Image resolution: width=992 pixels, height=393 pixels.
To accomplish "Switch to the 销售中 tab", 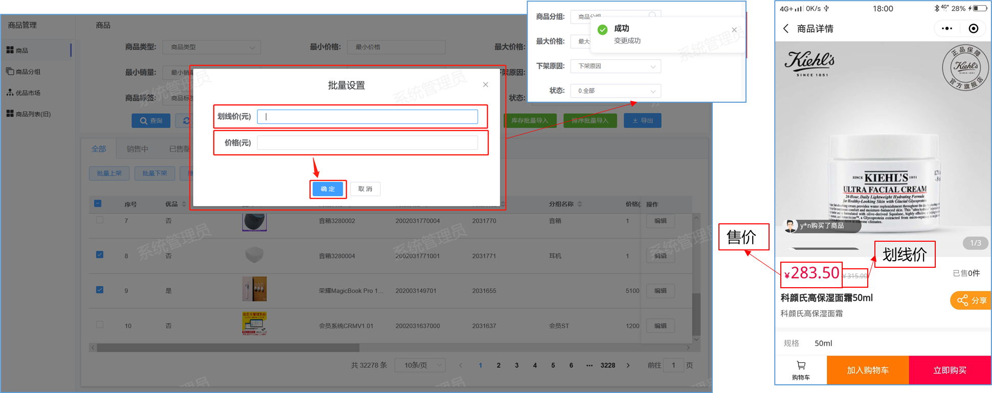I will pos(138,149).
